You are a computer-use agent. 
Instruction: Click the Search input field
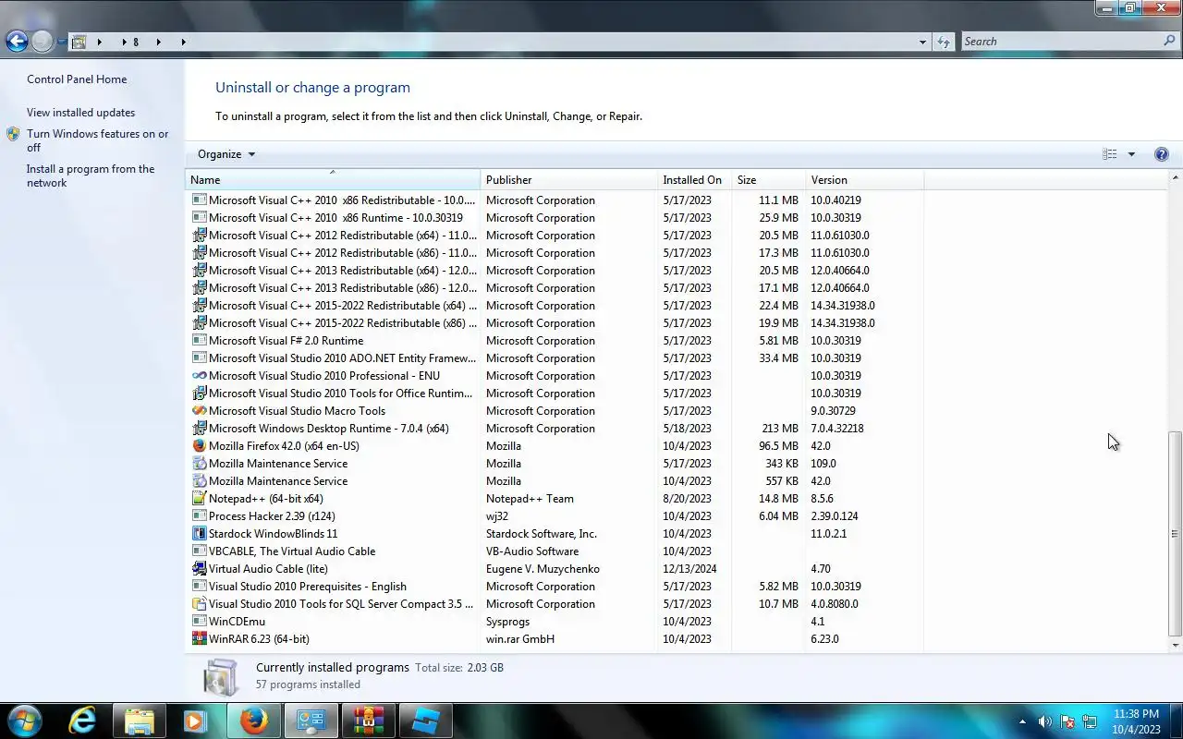click(x=1061, y=42)
